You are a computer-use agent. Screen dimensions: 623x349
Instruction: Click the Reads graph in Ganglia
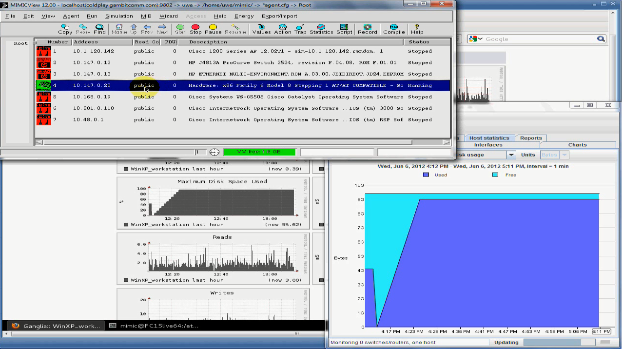coord(214,258)
